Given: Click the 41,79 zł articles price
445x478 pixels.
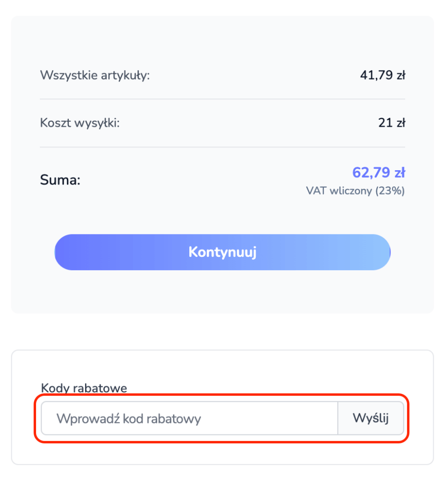Looking at the screenshot, I should 382,76.
